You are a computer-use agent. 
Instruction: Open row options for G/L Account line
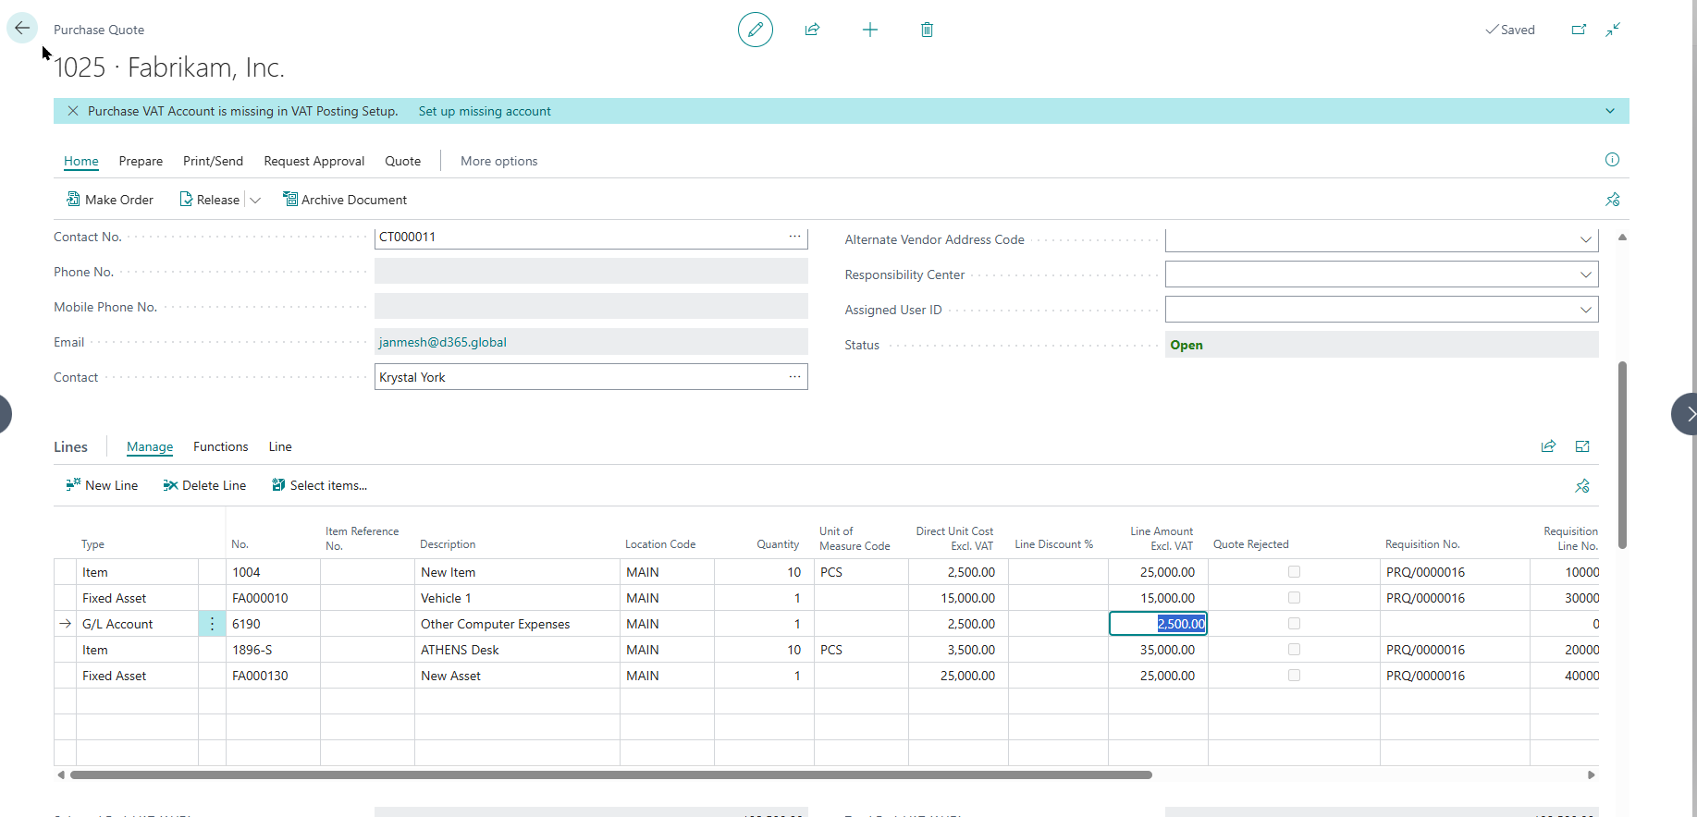tap(212, 624)
